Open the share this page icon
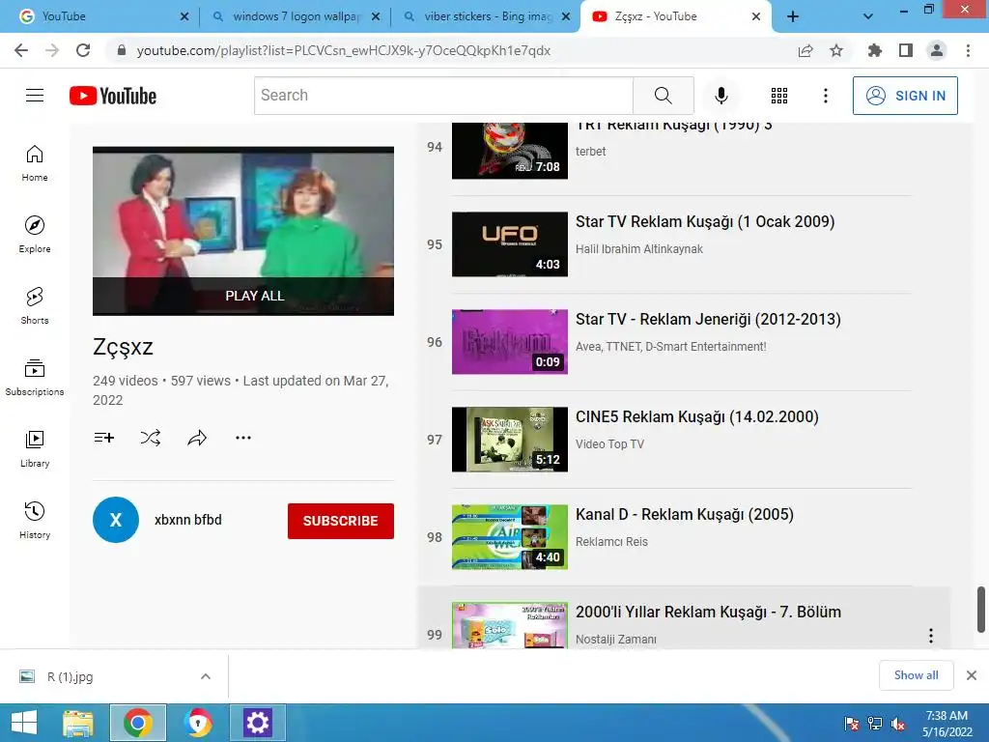This screenshot has height=742, width=989. click(x=805, y=50)
